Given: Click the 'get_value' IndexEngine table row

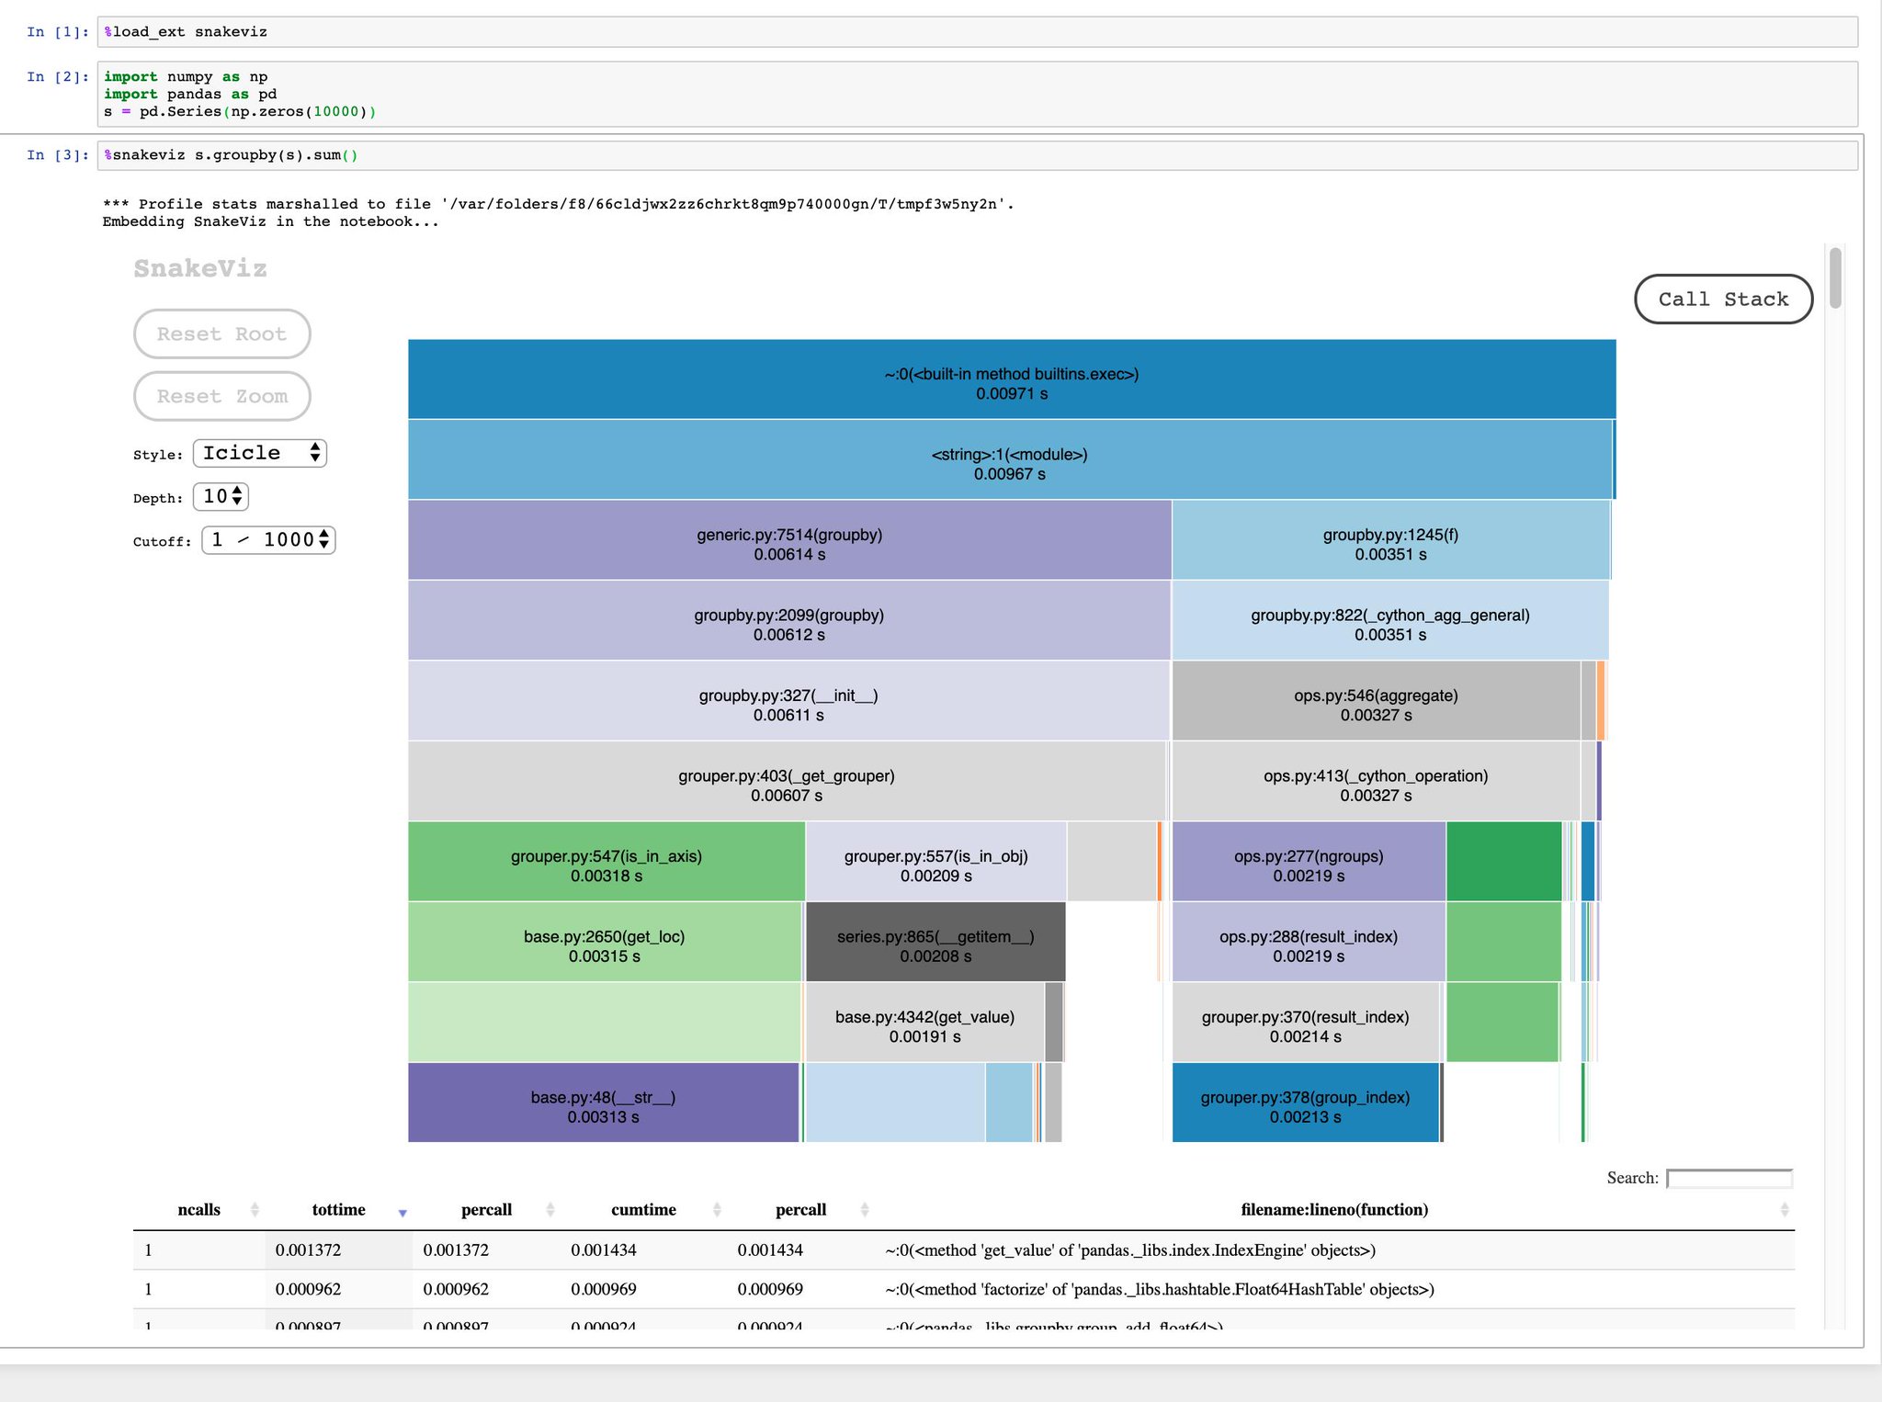Looking at the screenshot, I should (x=964, y=1250).
